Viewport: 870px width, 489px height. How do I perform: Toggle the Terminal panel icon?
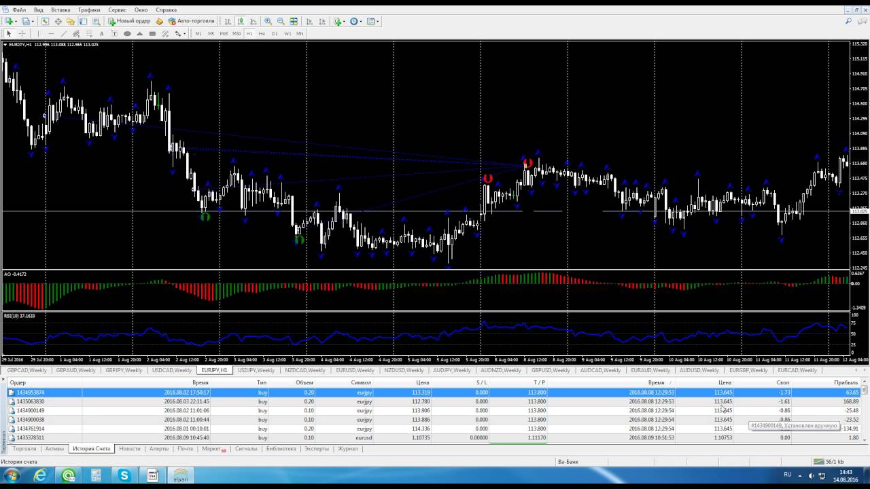click(x=83, y=21)
